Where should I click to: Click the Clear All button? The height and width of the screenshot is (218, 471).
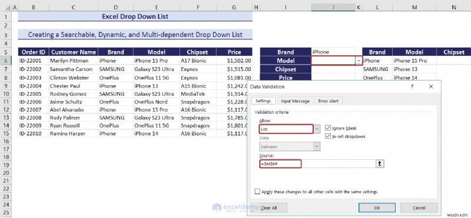[x=269, y=208]
